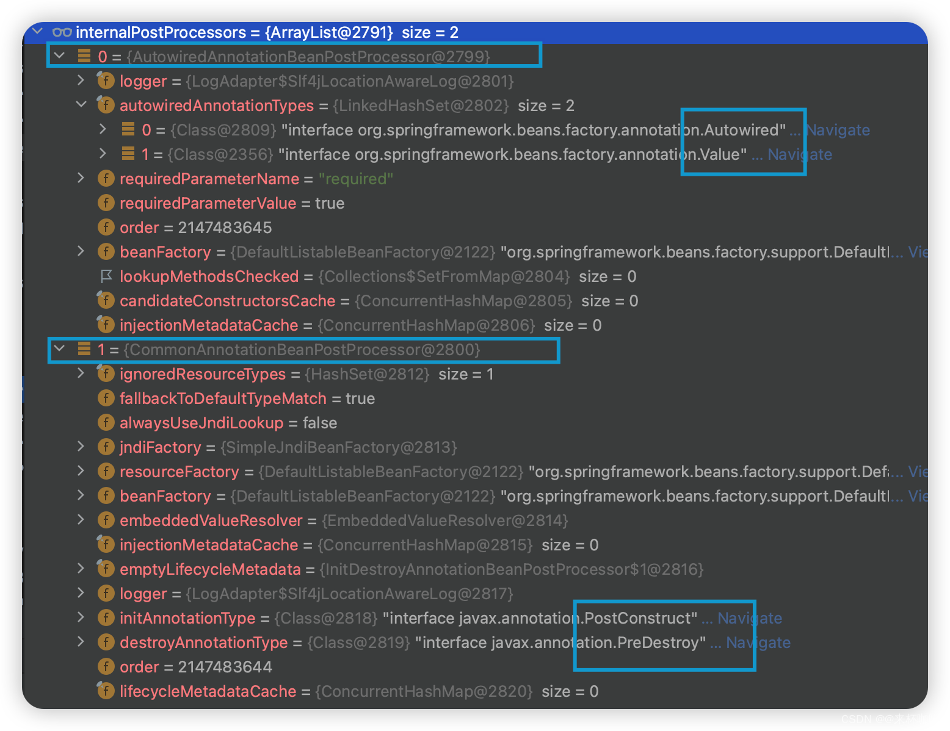Select the candidateConstructorsCache row
Screen dimensions: 950x731
(475, 300)
